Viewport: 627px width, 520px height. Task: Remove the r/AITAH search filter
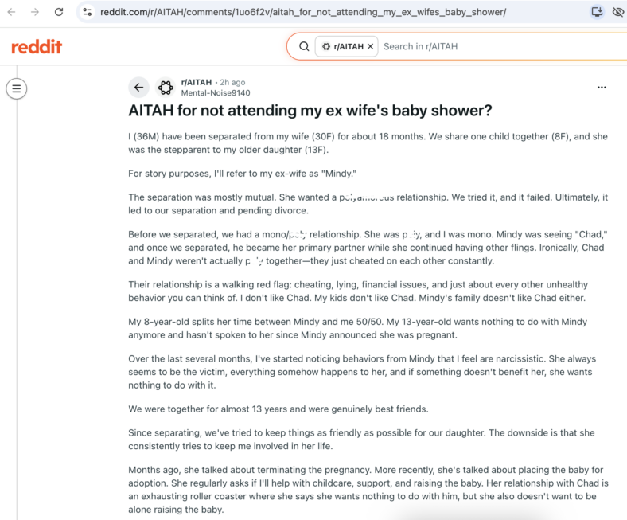coord(370,46)
